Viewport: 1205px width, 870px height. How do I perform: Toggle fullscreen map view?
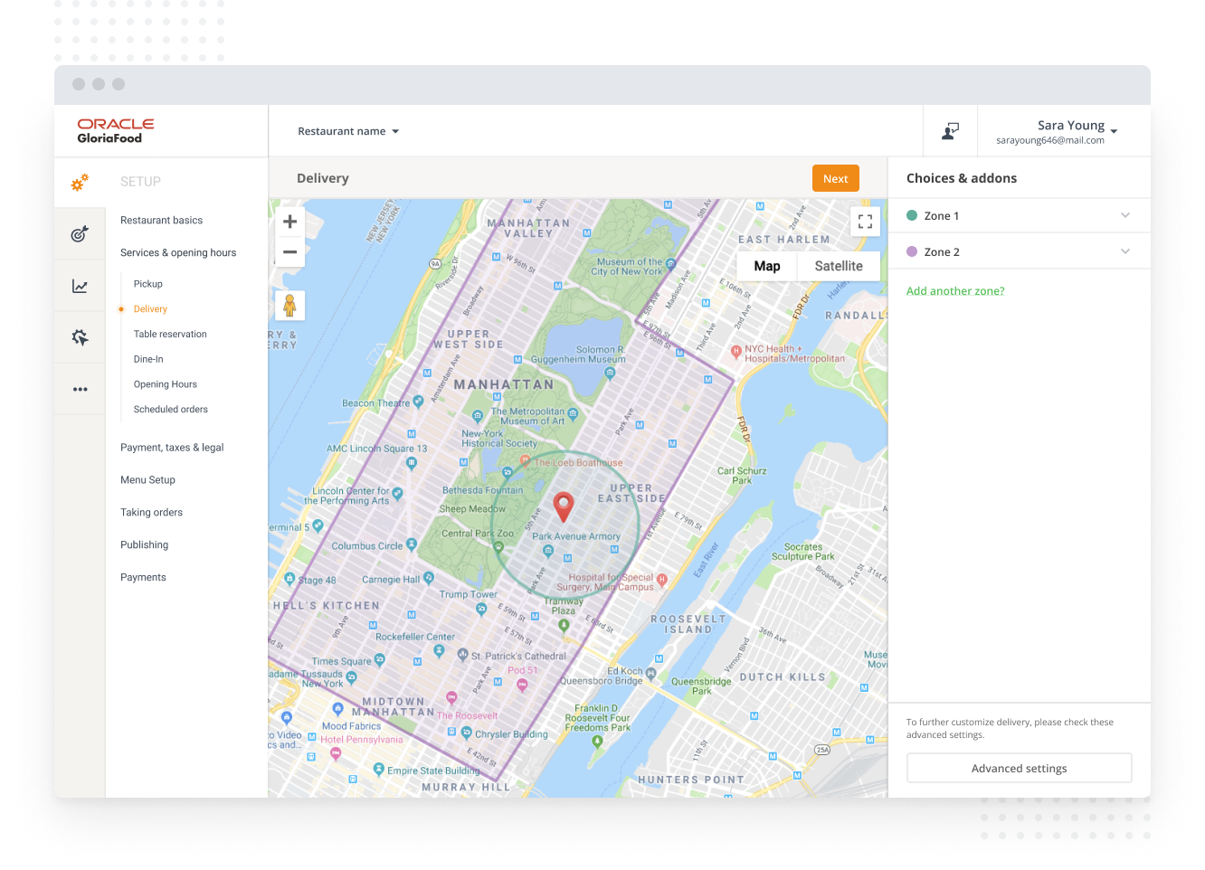pyautogui.click(x=865, y=221)
